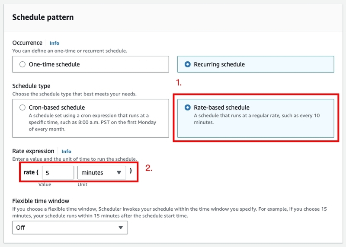The width and height of the screenshot is (346, 247).
Task: Open the Info link beside Occurrence
Action: tap(54, 43)
